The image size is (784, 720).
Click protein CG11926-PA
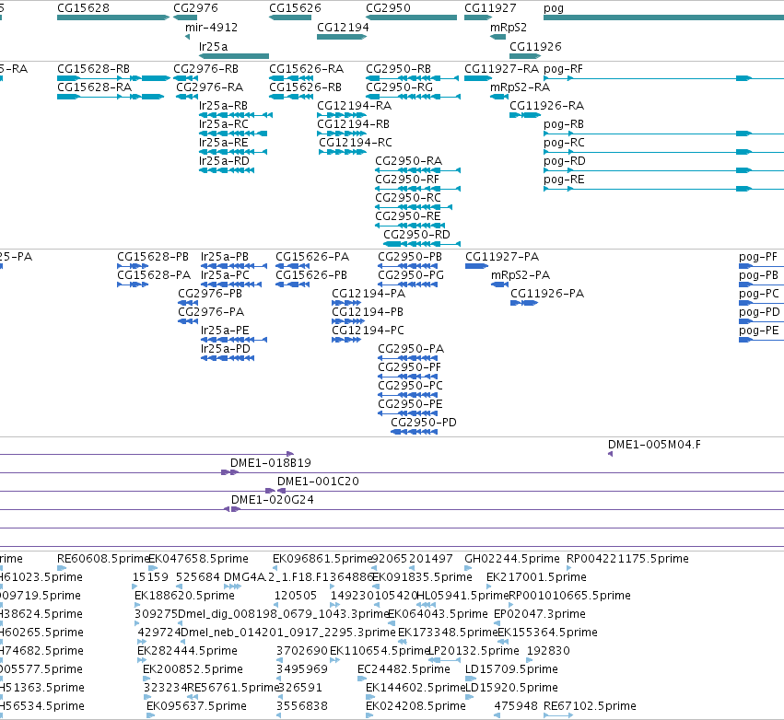click(x=524, y=303)
